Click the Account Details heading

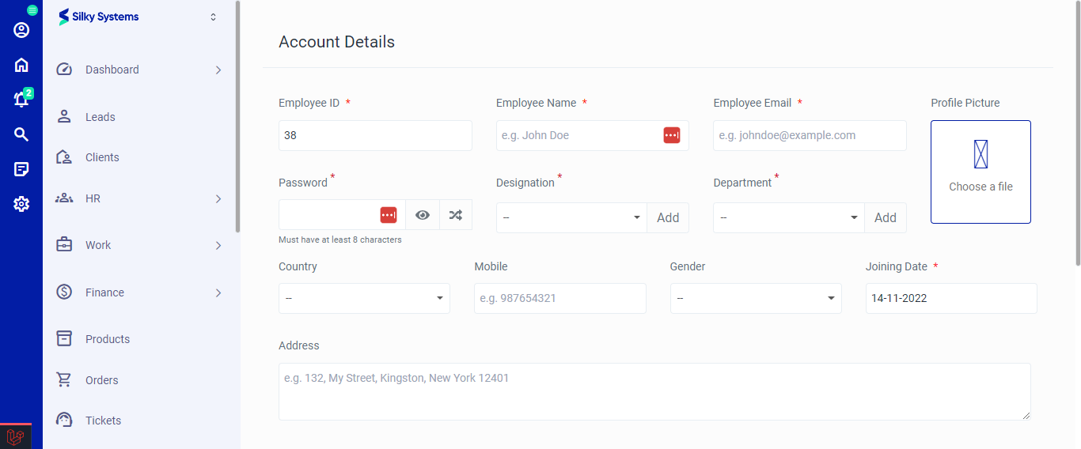pyautogui.click(x=336, y=42)
